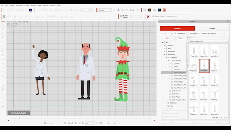The image size is (231, 130).
Task: Step forward one frame
Action: click(x=76, y=123)
